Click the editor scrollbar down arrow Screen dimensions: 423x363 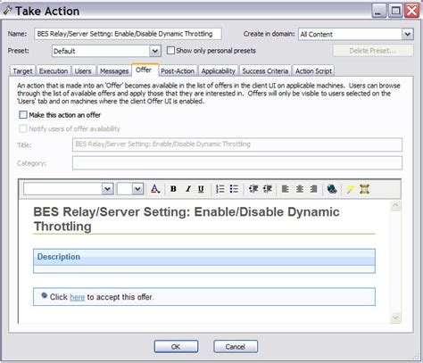395,318
